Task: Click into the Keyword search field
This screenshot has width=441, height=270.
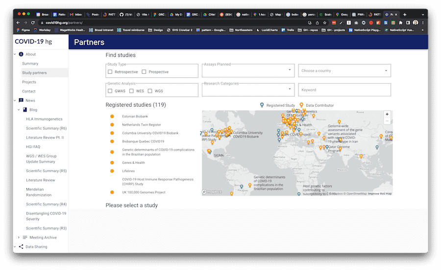Action: pyautogui.click(x=344, y=90)
